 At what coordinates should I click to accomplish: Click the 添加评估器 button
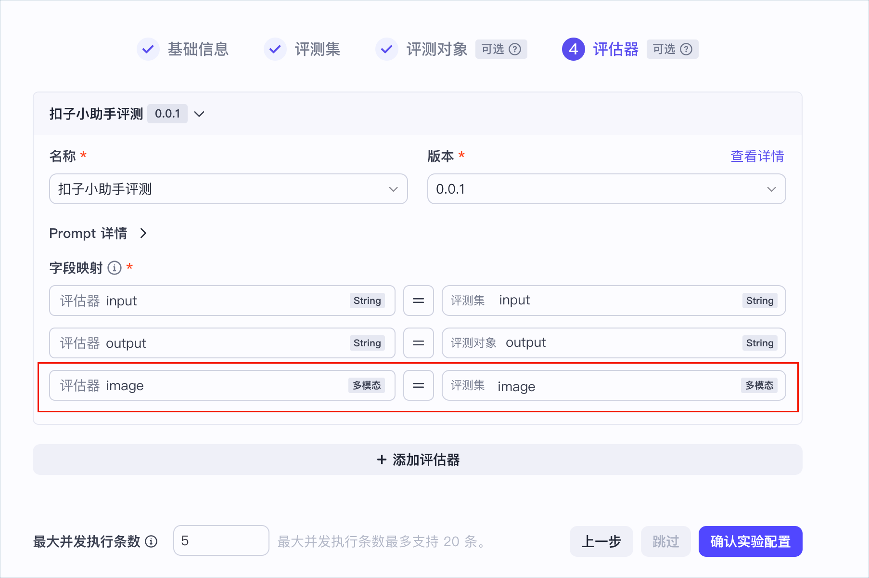[x=418, y=460]
